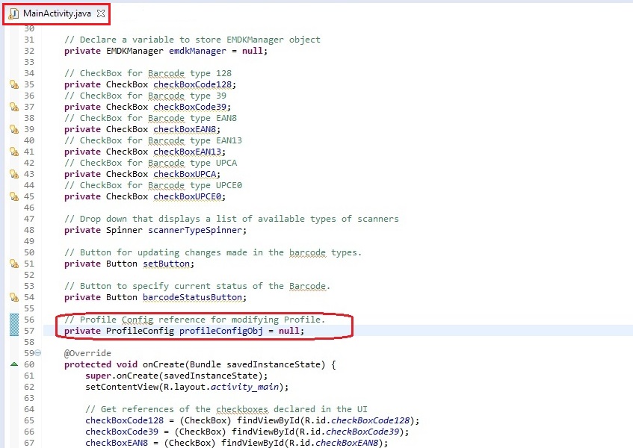Click warning marker beside checkBoxEAN8 declaration
Screen dimensions: 633x448
coord(13,129)
